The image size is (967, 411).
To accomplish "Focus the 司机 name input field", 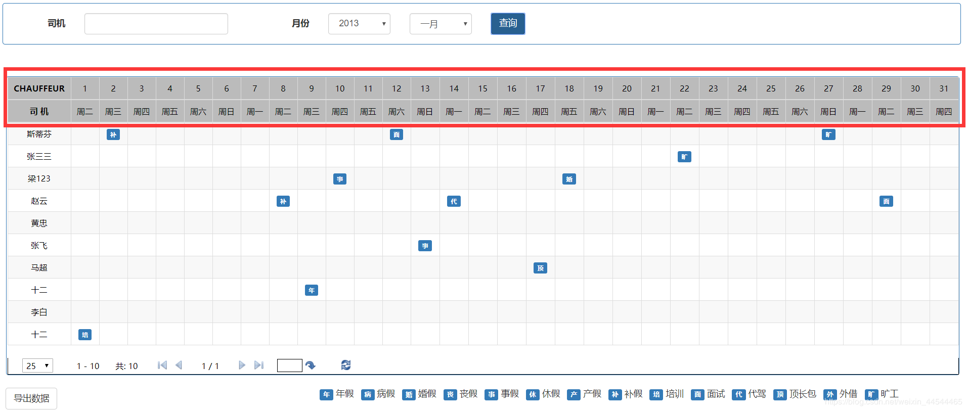I will pos(156,24).
